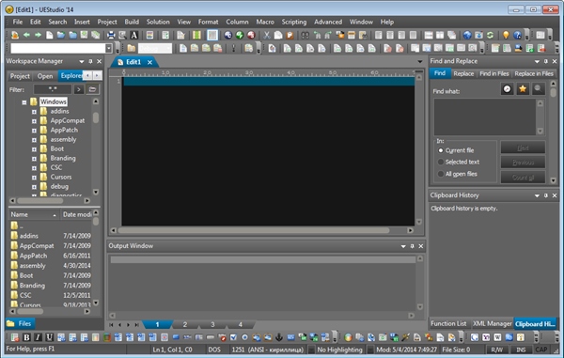Click the Next button in Find panel

click(523, 148)
